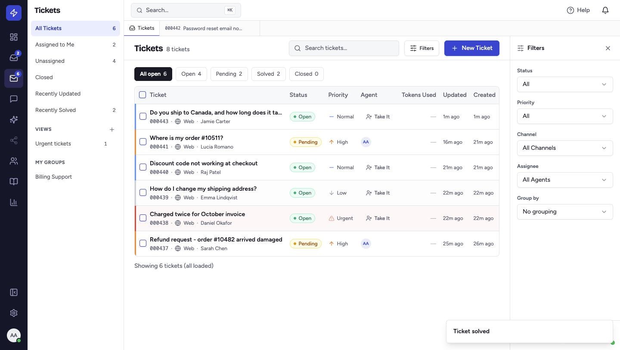Screen dimensions: 620x350
Task: Add a new view with plus icon
Action: pos(112,129)
